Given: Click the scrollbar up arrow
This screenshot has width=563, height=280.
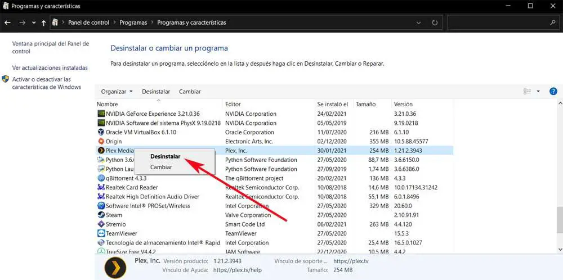Looking at the screenshot, I should tap(560, 103).
